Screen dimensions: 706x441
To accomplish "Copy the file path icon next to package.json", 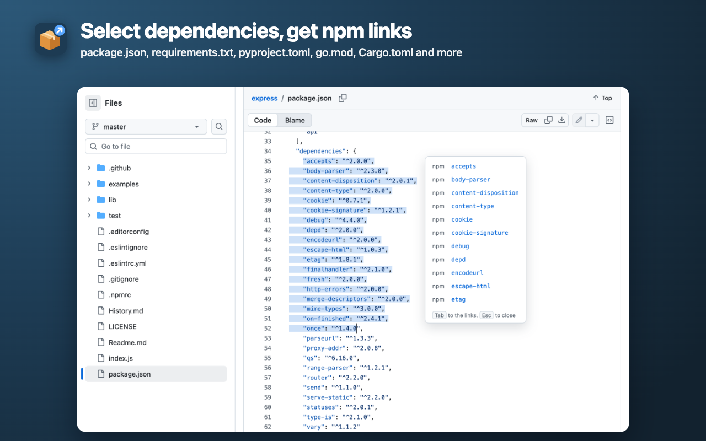I will coord(343,98).
